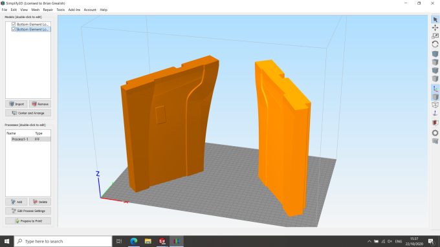The width and height of the screenshot is (440, 247).
Task: Click the taskbar search box
Action: click(x=63, y=241)
